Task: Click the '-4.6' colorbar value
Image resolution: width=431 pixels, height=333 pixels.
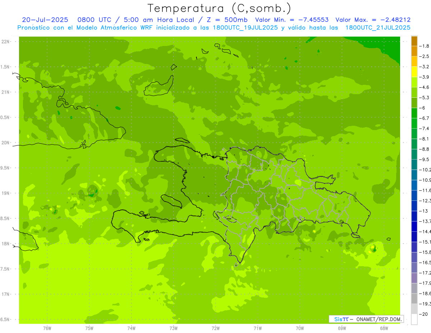Action: click(424, 87)
